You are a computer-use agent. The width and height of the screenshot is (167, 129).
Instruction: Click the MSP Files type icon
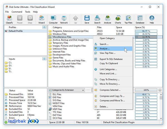50,109
